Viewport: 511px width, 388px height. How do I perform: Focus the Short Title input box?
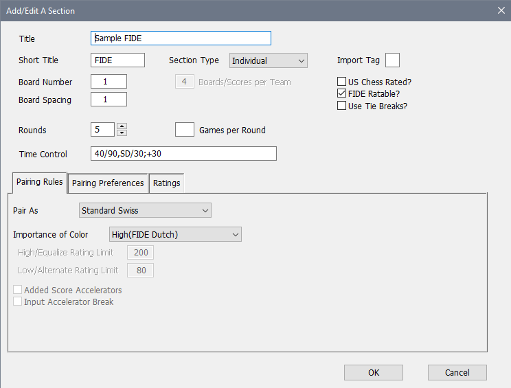[x=117, y=60]
